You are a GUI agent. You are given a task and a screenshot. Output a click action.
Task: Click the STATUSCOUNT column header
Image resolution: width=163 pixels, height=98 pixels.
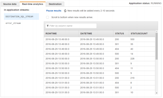(142, 34)
